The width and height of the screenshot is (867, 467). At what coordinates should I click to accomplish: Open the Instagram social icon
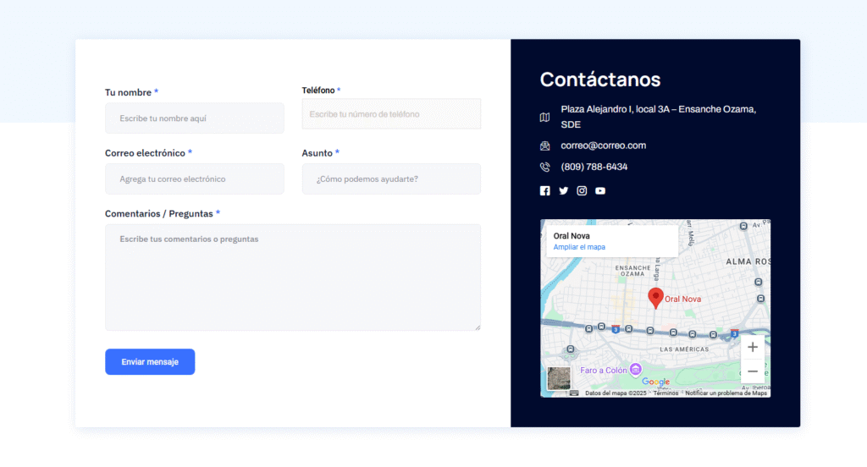tap(582, 191)
